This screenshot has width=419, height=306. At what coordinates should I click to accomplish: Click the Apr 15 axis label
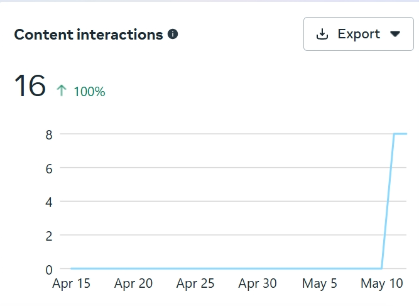tap(71, 284)
